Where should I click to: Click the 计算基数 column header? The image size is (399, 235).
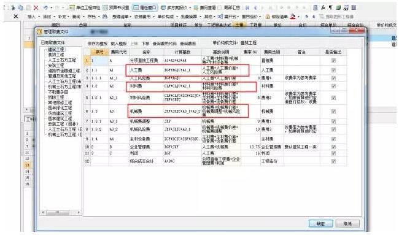182,52
